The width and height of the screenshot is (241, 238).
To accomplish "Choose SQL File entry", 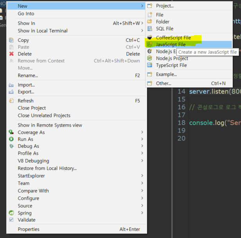I will coord(189,29).
